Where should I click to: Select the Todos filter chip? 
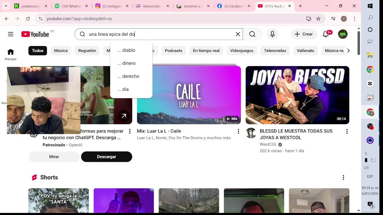click(38, 50)
